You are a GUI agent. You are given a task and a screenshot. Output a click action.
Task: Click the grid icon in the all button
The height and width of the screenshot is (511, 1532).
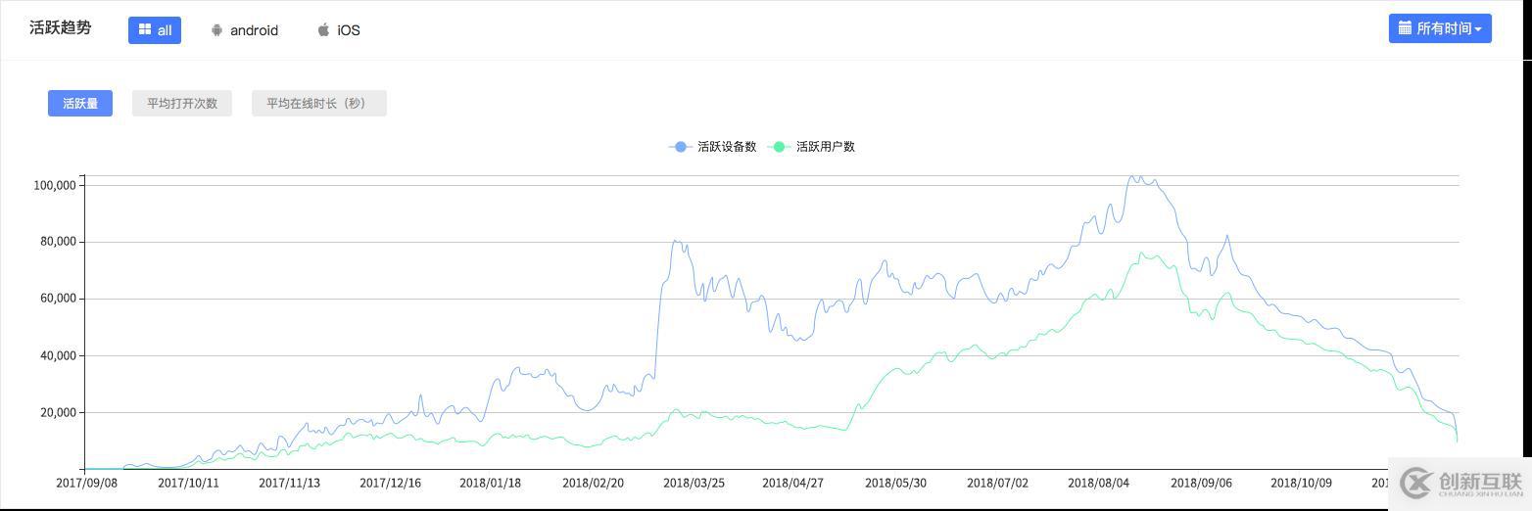pos(144,29)
